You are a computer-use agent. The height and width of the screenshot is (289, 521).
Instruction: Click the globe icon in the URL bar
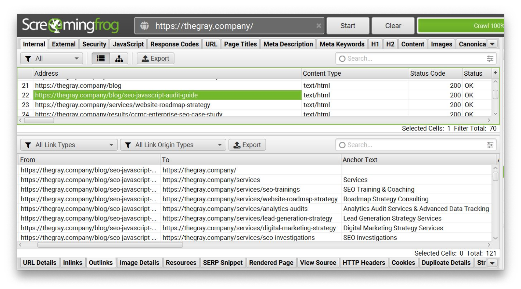point(145,26)
